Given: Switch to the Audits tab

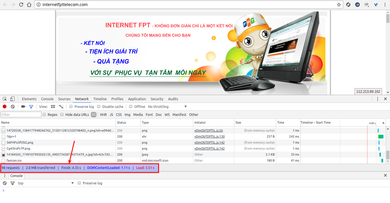Looking at the screenshot, I should [x=173, y=99].
